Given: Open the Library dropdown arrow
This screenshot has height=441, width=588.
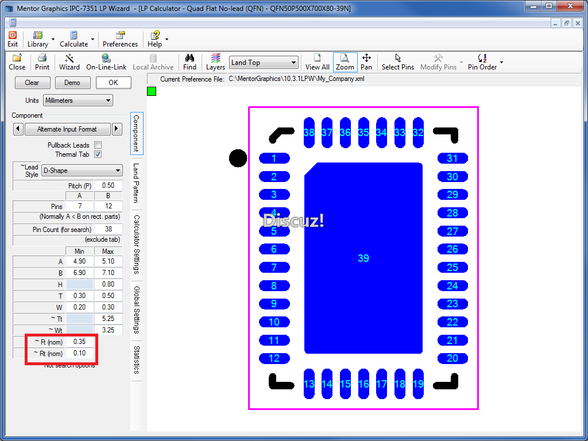Looking at the screenshot, I should (53, 39).
